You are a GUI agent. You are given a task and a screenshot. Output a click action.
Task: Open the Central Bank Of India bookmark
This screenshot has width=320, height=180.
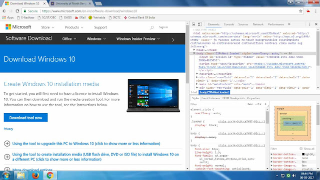(139, 17)
